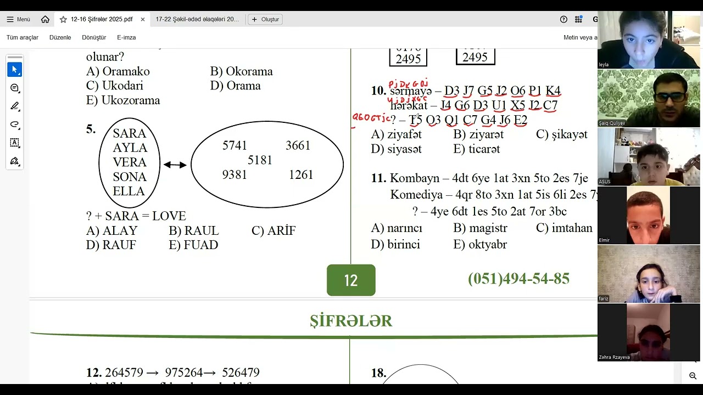Select the arrow selection tool

tap(15, 70)
